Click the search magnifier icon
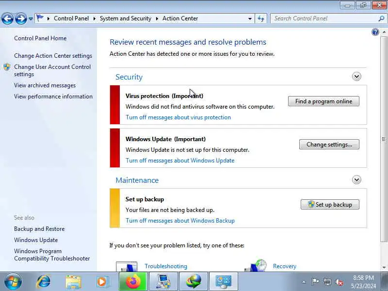388x291 pixels. [381, 18]
